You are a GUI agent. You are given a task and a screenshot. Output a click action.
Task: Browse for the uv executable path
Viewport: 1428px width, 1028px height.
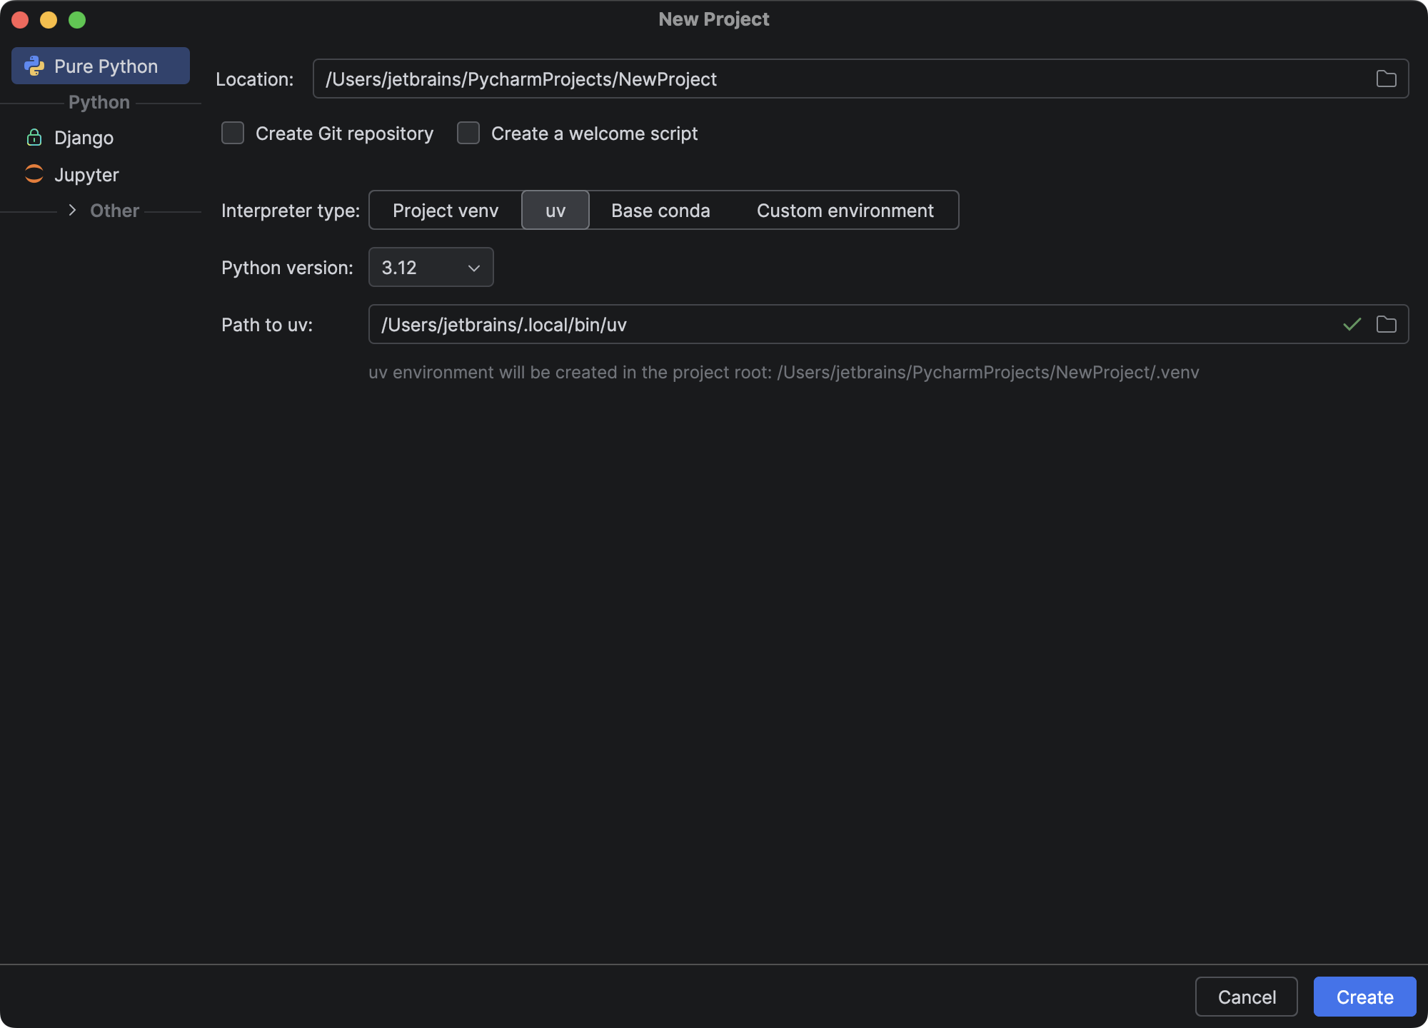tap(1386, 324)
